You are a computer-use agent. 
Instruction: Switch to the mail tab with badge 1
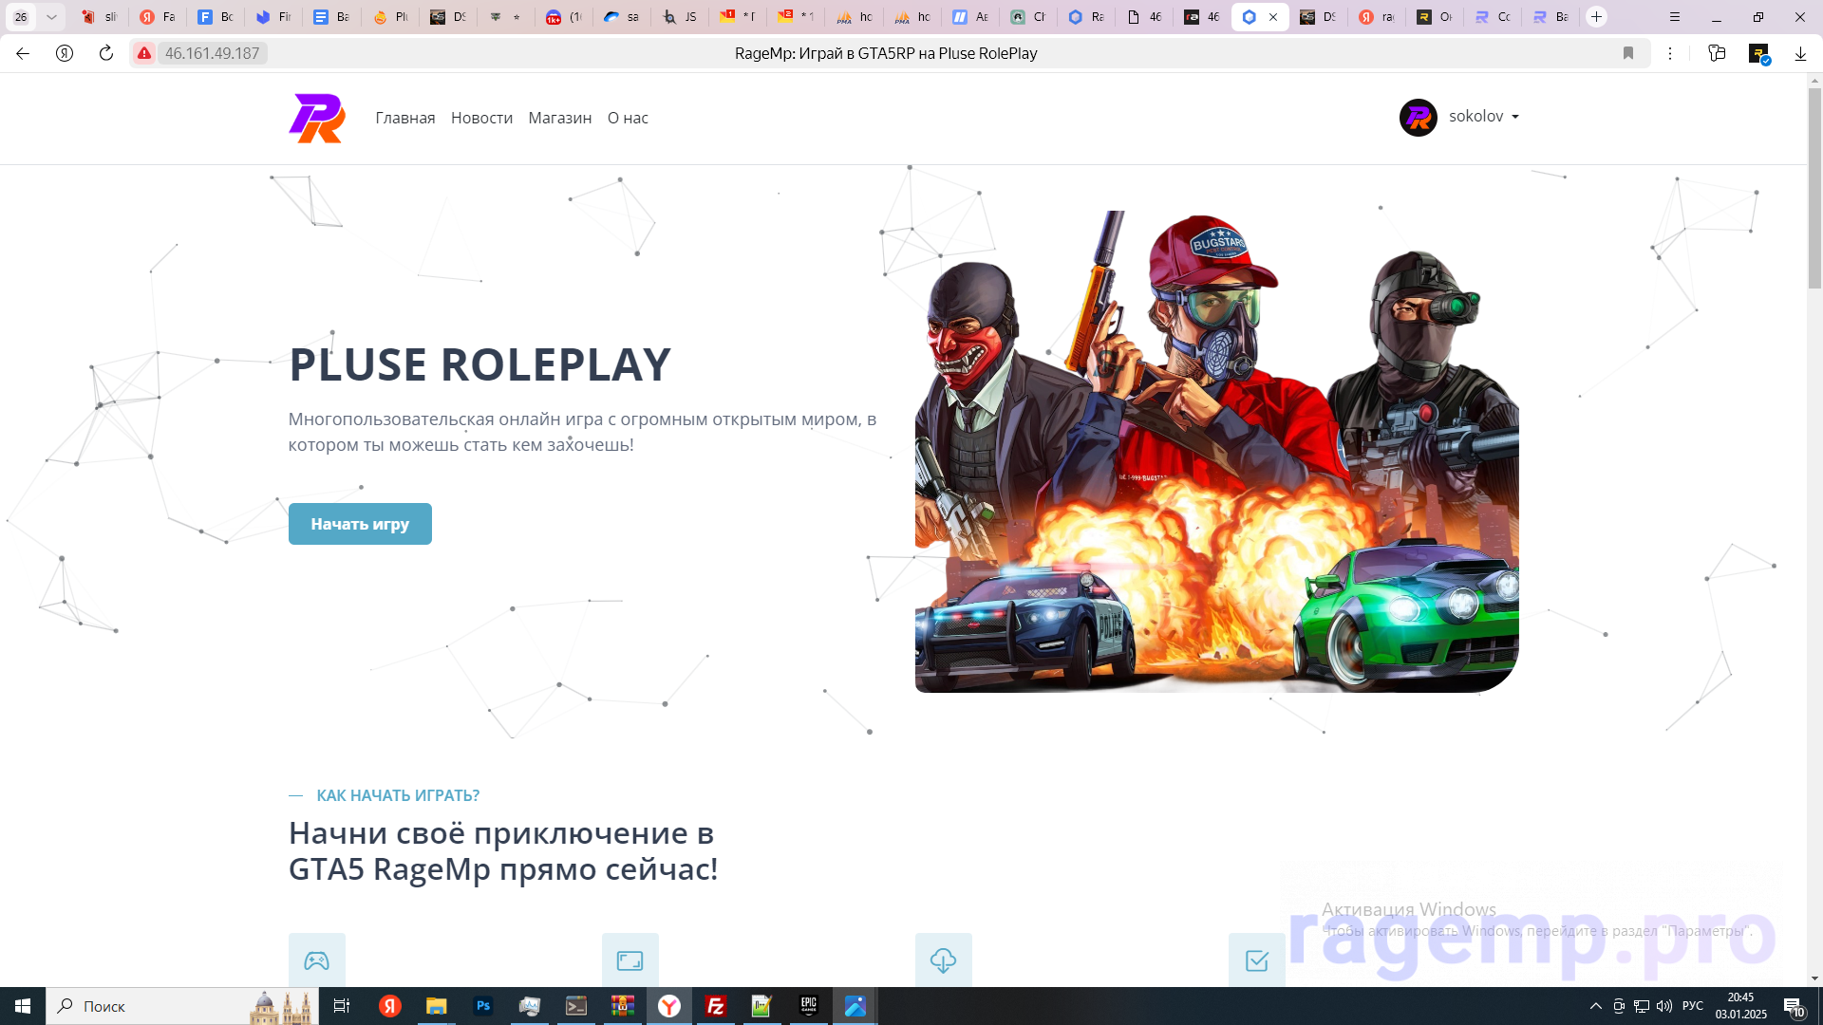[739, 17]
